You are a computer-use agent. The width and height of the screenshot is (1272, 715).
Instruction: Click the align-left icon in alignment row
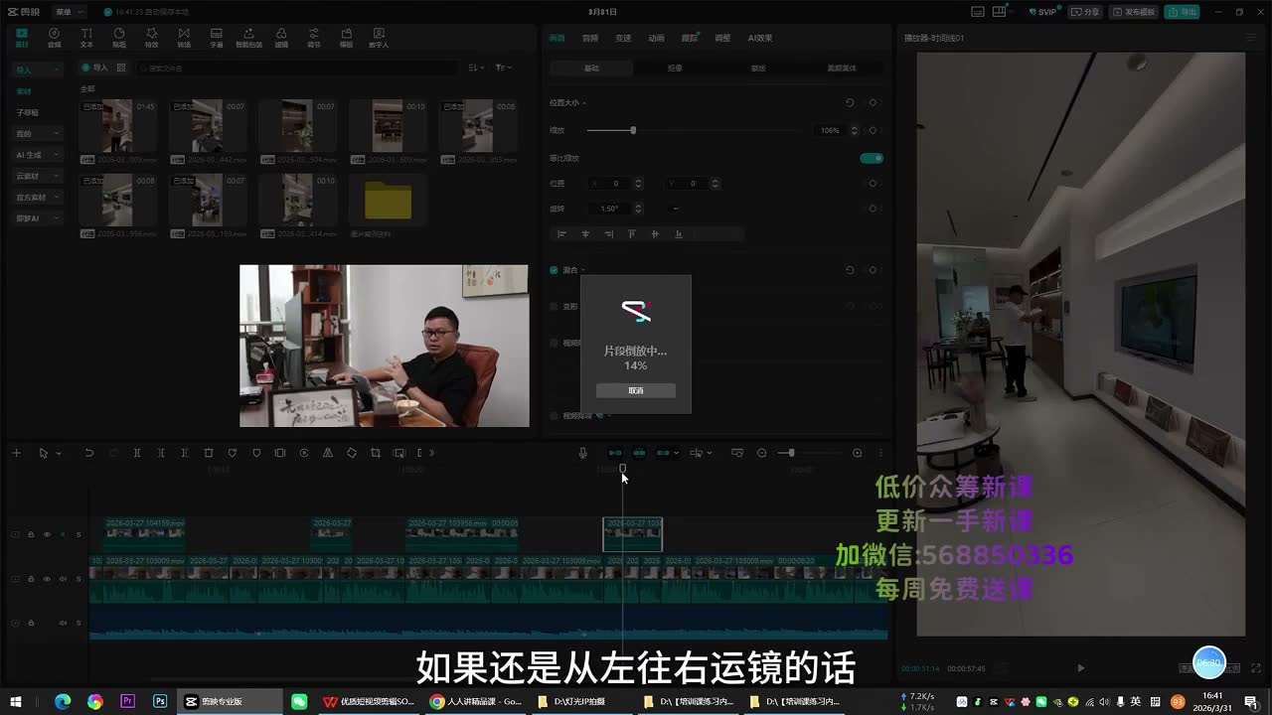pyautogui.click(x=561, y=234)
